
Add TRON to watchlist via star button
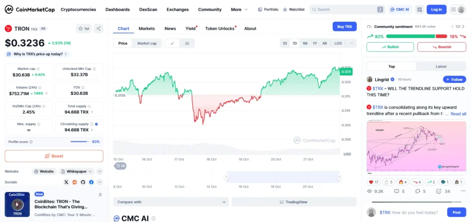[x=84, y=28]
